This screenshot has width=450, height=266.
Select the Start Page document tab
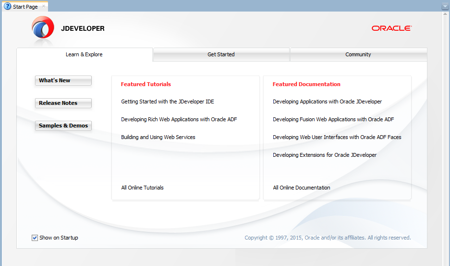25,6
